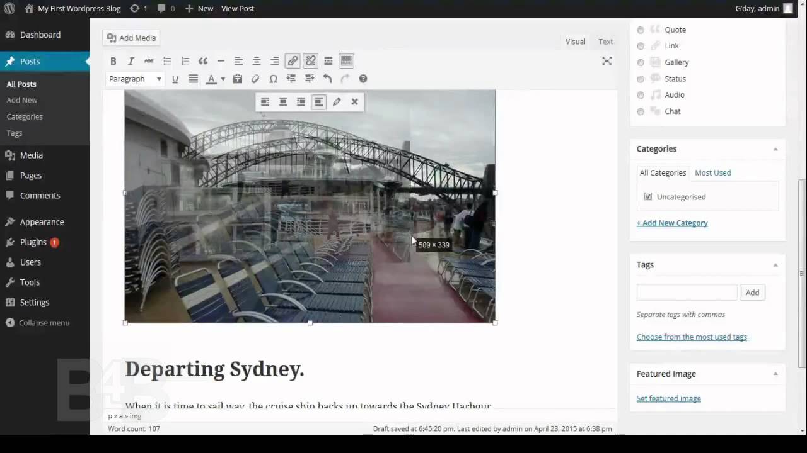Set image alignment to right
807x453 pixels.
coord(301,102)
